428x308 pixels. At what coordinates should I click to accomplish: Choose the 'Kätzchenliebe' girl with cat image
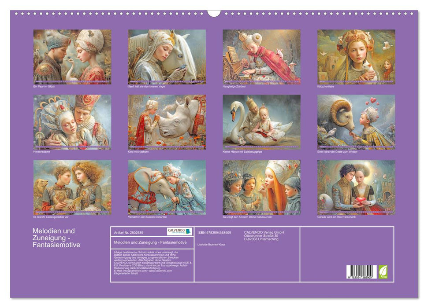[x=356, y=57]
